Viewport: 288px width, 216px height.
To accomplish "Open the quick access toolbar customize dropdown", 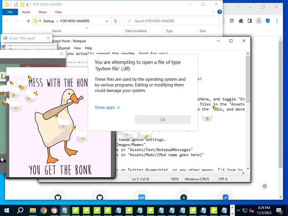I will click(x=27, y=4).
